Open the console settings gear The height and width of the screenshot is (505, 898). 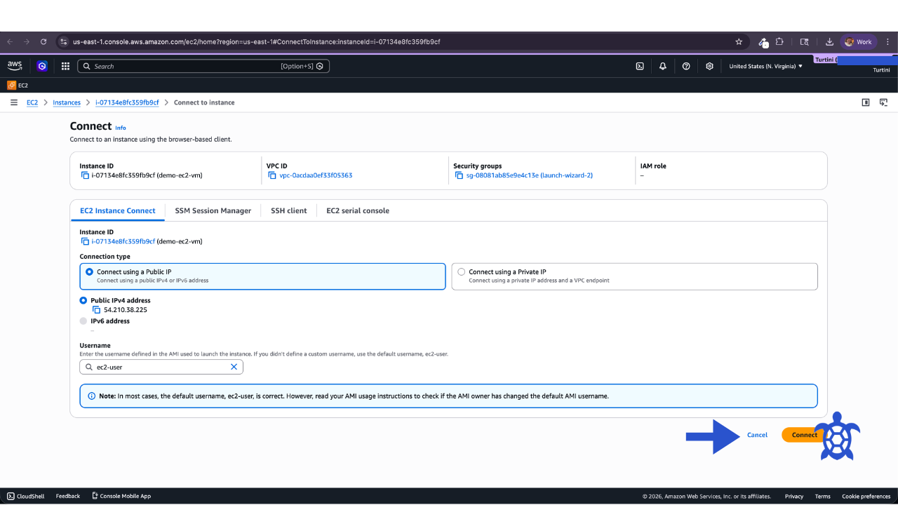click(x=709, y=66)
